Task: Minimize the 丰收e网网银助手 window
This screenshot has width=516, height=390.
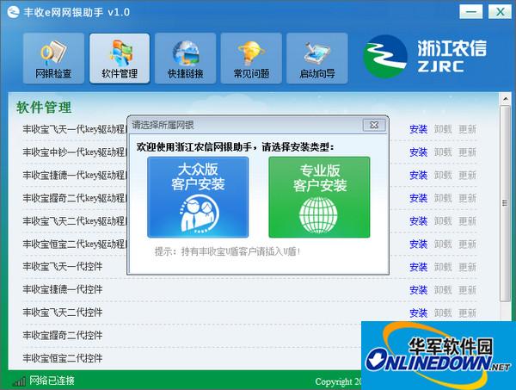Action: (x=471, y=12)
